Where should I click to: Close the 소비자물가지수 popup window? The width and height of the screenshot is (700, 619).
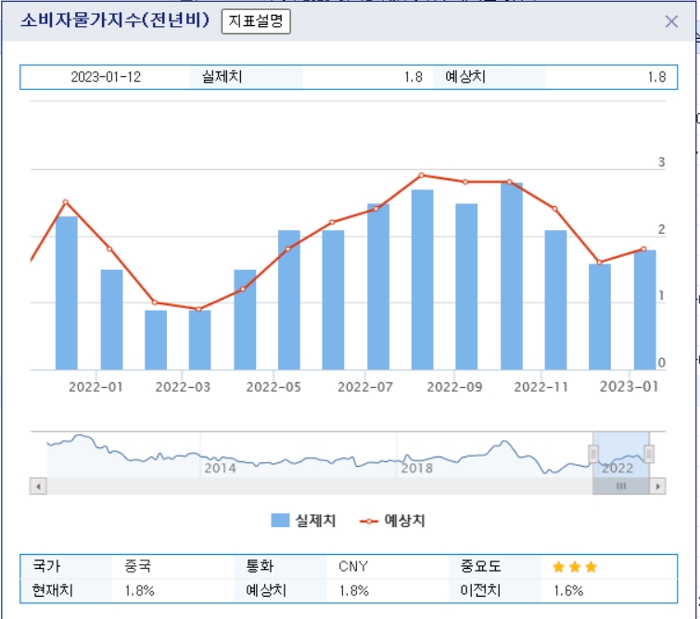pos(671,21)
